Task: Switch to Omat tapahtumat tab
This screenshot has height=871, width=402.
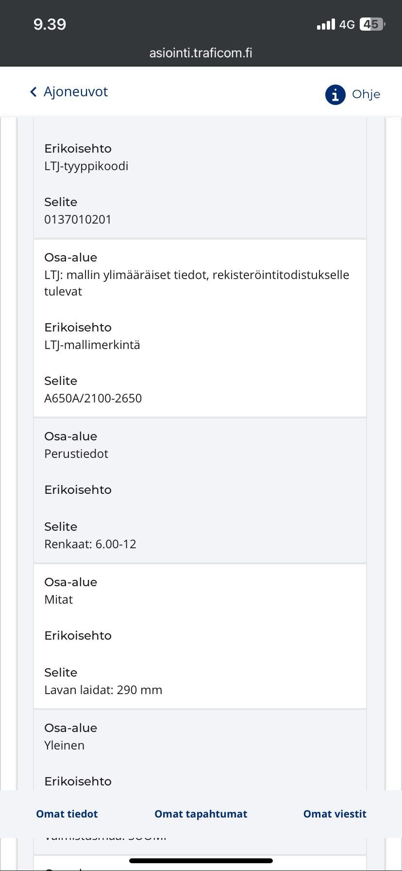Action: pos(201,814)
